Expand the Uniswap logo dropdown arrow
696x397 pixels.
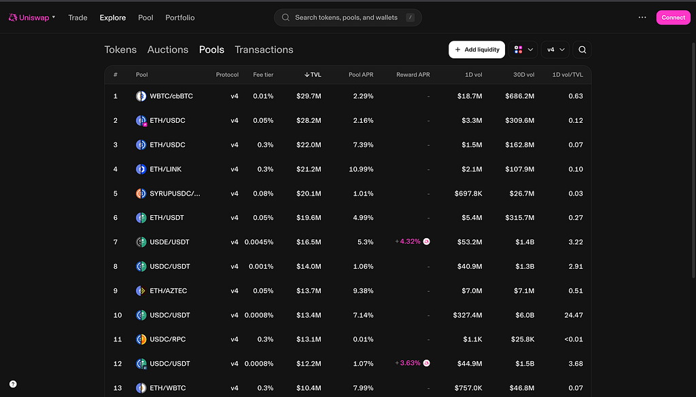(54, 17)
